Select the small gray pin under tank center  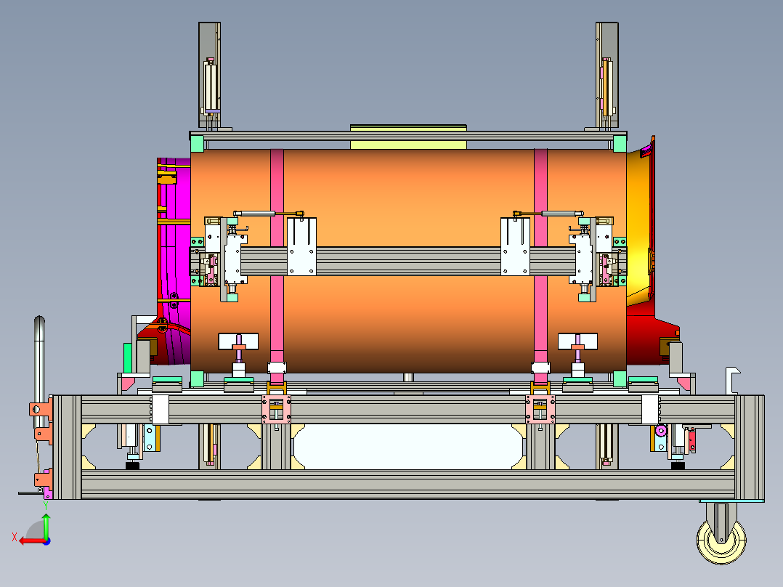point(408,377)
